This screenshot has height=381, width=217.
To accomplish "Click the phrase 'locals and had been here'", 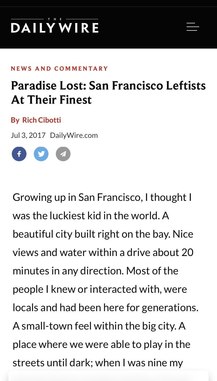I will tap(66, 308).
